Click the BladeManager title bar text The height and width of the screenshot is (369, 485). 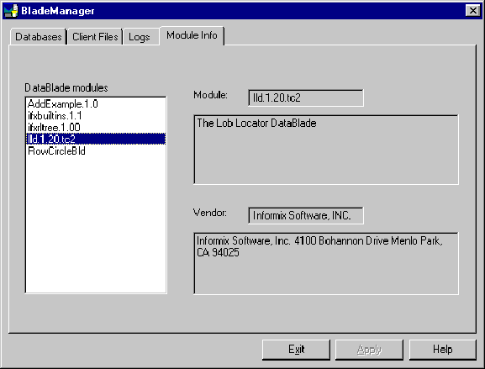(58, 11)
